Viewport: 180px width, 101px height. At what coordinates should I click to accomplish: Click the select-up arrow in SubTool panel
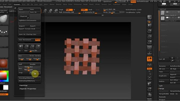tap(172, 58)
